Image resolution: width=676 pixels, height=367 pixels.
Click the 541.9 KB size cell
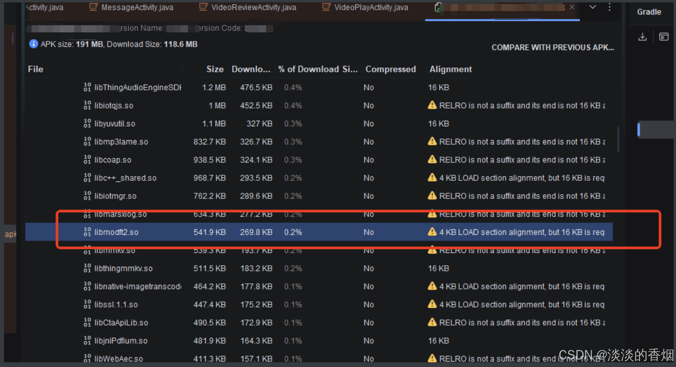[209, 232]
